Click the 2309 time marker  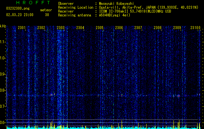pos(177,27)
